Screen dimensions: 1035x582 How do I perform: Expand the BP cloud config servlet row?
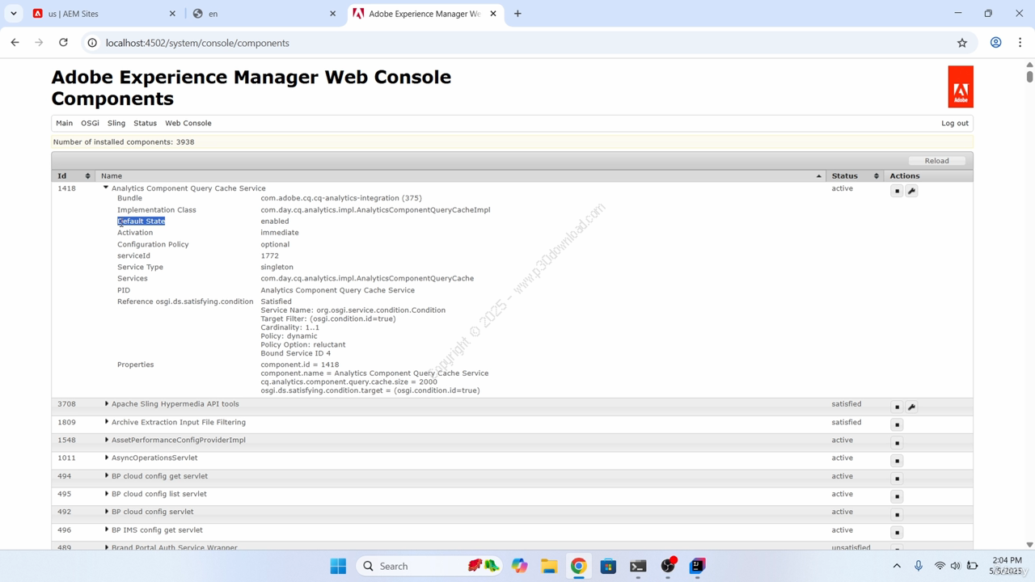(106, 511)
